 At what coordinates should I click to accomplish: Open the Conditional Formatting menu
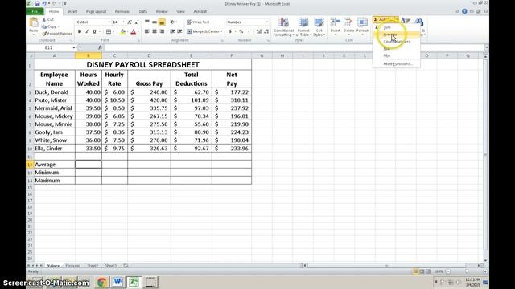283,26
